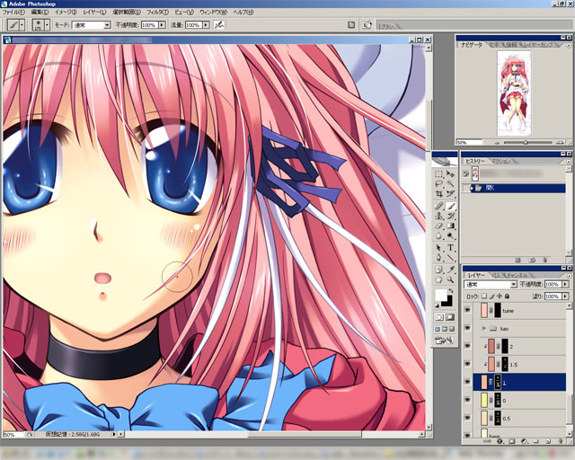The height and width of the screenshot is (460, 575).
Task: Hide layer 2 visibility eye
Action: (467, 346)
